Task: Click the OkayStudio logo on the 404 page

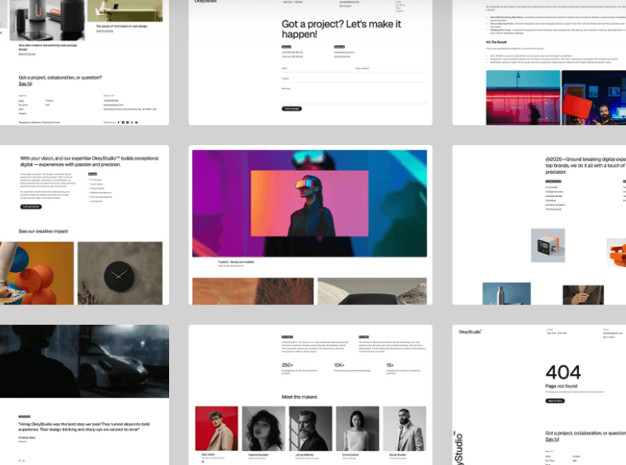Action: (x=470, y=331)
